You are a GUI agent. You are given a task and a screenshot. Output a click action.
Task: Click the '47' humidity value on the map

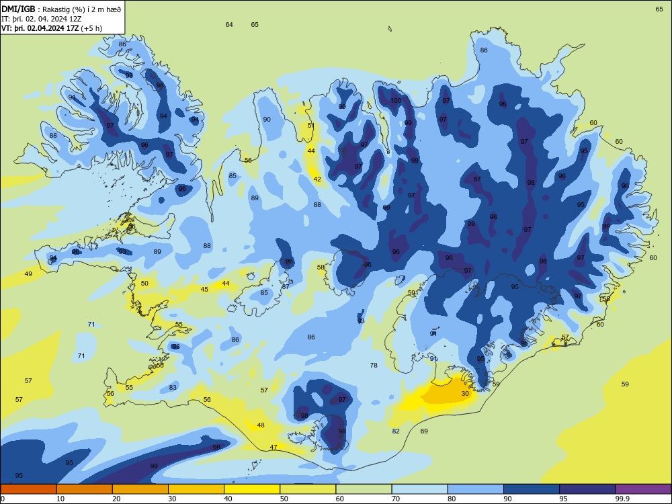click(x=274, y=447)
